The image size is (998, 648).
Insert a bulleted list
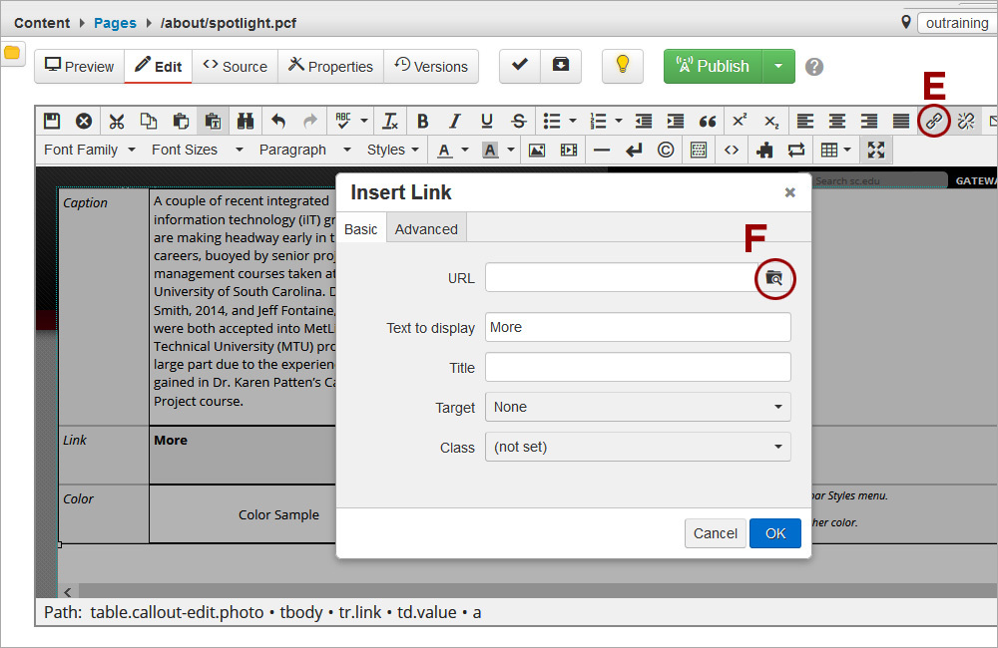pyautogui.click(x=552, y=121)
